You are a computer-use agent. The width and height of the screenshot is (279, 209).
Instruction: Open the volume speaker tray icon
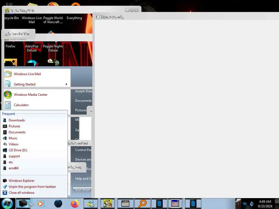[x=251, y=204]
